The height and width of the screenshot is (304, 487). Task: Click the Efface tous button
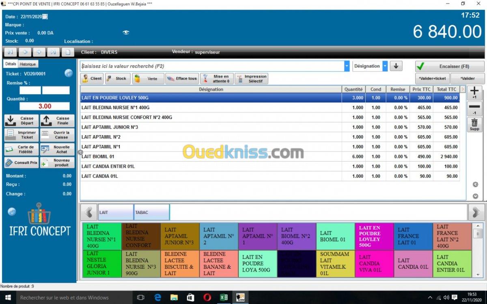click(182, 79)
